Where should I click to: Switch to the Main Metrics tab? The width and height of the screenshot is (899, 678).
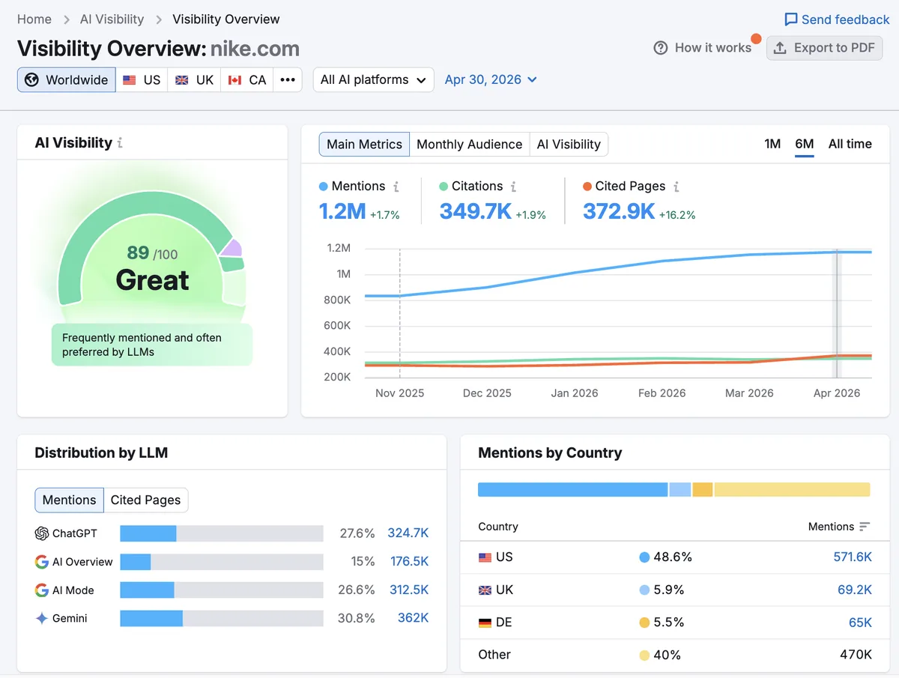point(364,145)
